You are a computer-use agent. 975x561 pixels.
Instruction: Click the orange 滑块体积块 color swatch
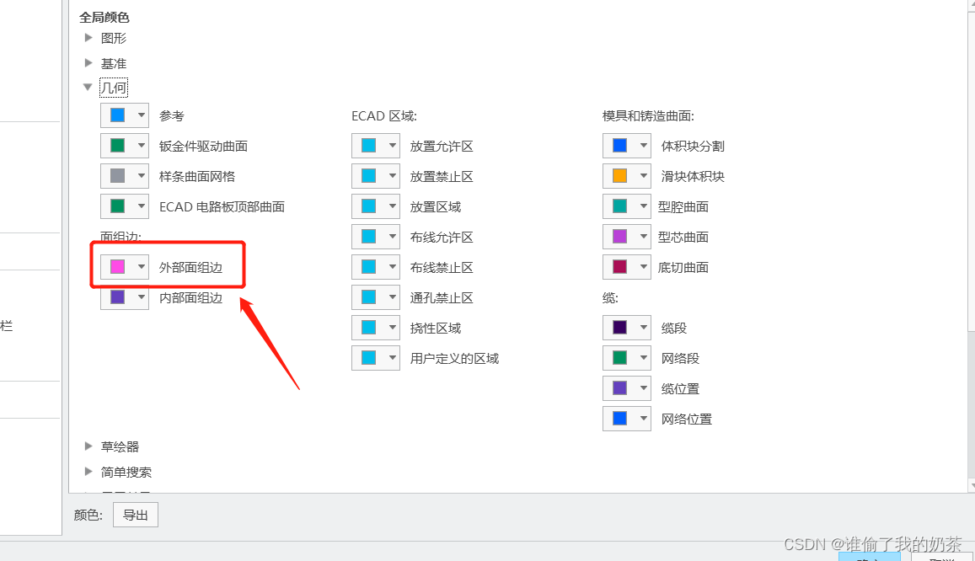click(620, 175)
